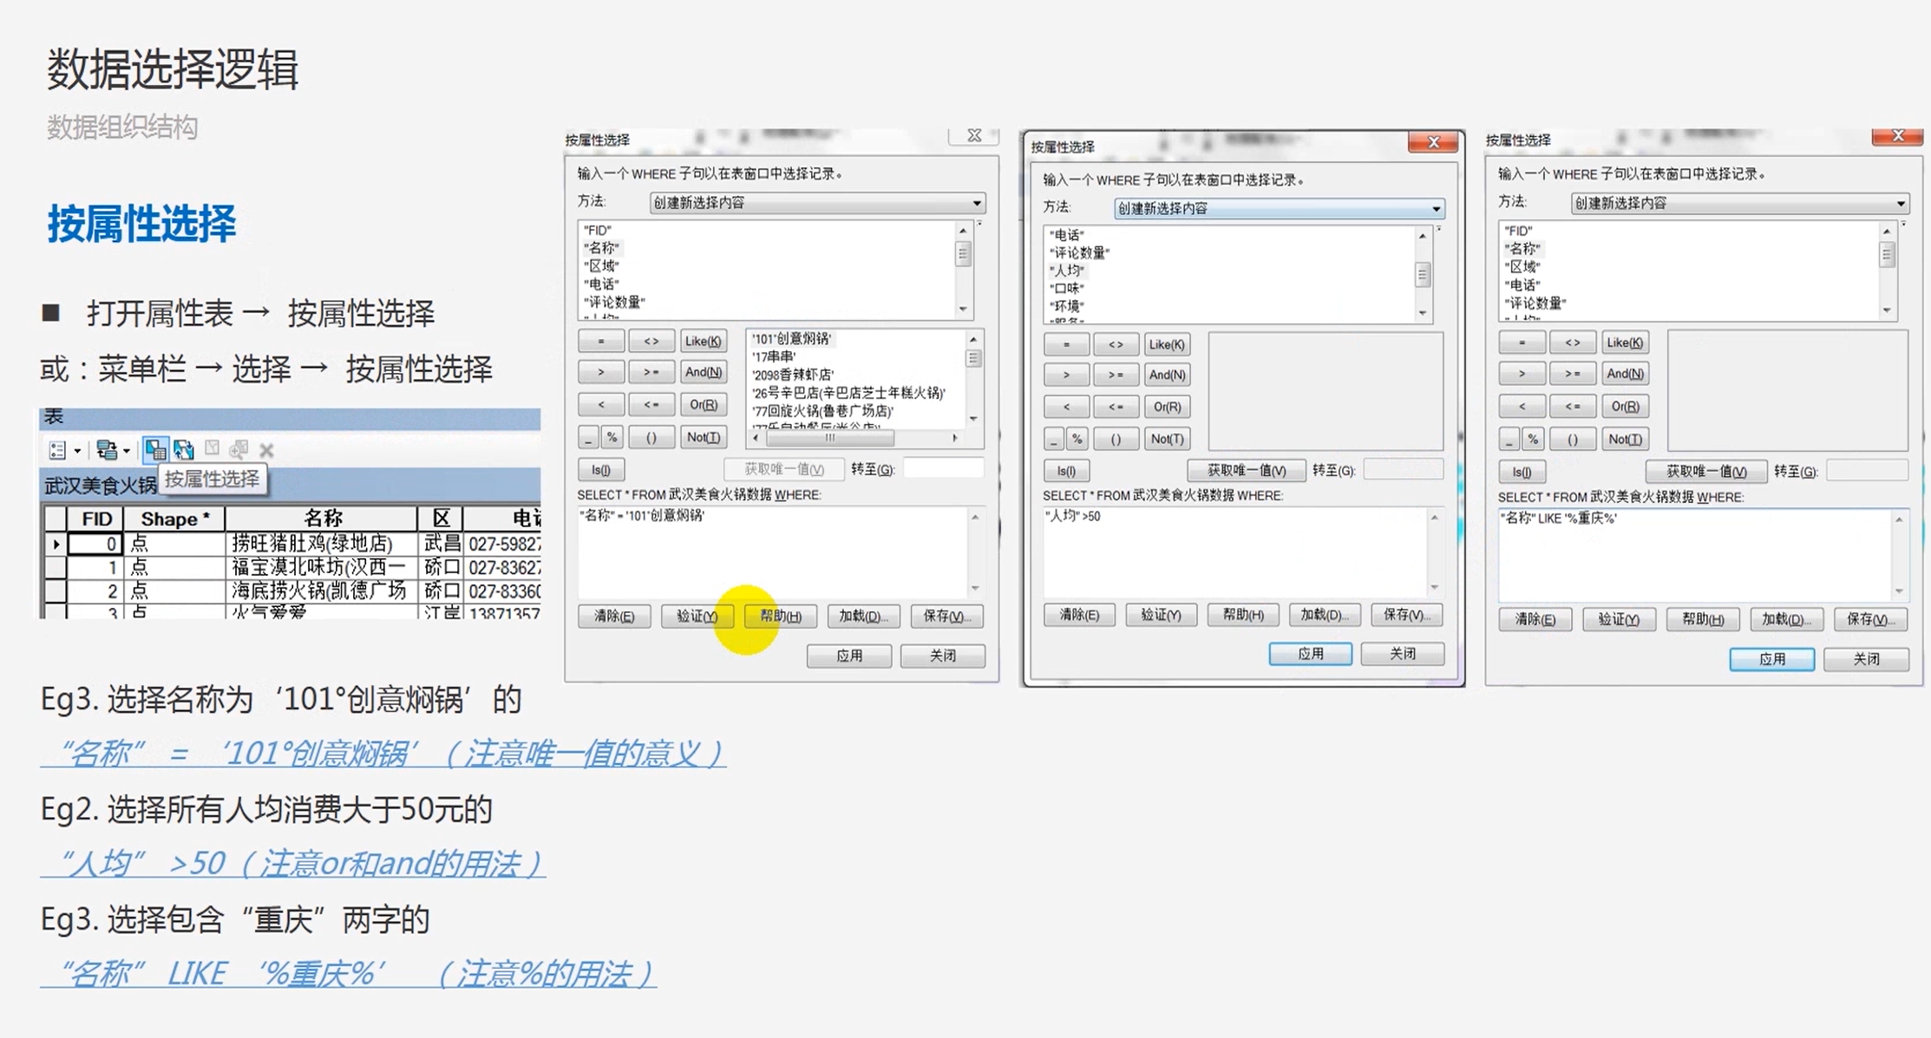Select cell 海底捞火锅(凯德广场 in the table
The image size is (1931, 1038).
pyautogui.click(x=322, y=591)
